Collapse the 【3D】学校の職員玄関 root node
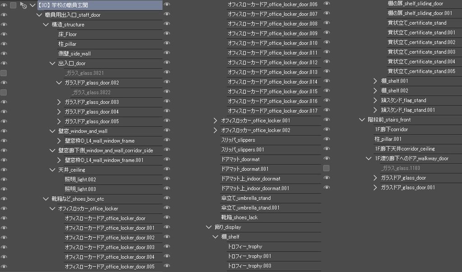Screen dimensions: 462x272 click(x=32, y=5)
